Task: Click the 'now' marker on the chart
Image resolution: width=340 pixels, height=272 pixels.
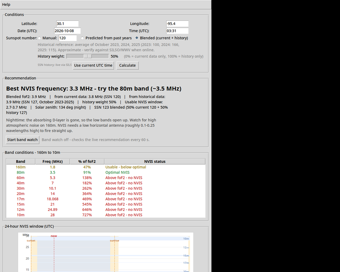Action: pos(54,236)
